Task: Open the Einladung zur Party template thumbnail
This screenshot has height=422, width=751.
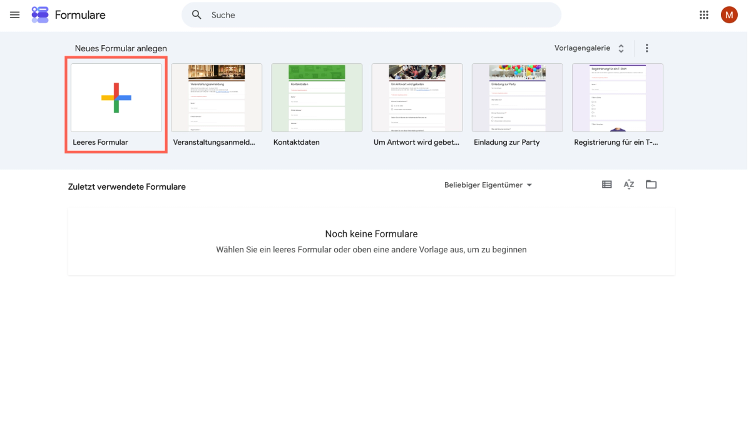Action: (517, 98)
